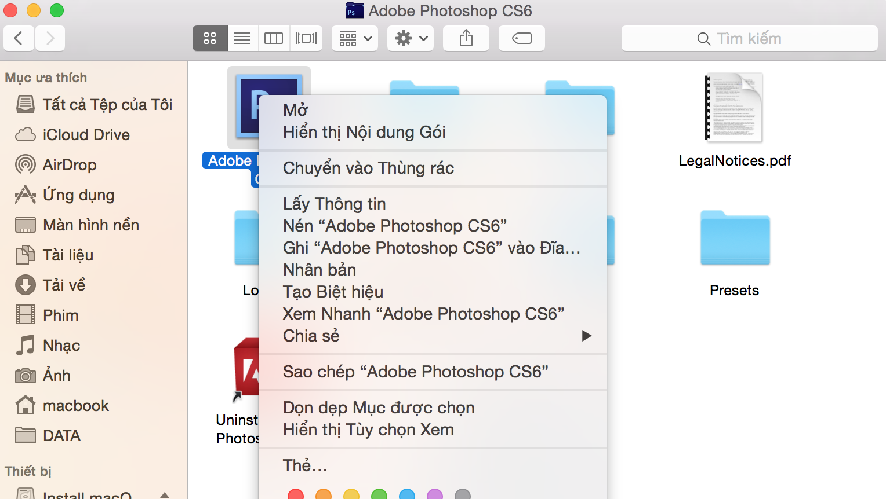Screen dimensions: 886x499
Task: Apply the green tag color
Action: click(379, 495)
